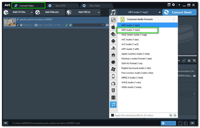The image size is (200, 128).
Task: Remove custom profile icon in dropdown footer
Action: (x=175, y=115)
